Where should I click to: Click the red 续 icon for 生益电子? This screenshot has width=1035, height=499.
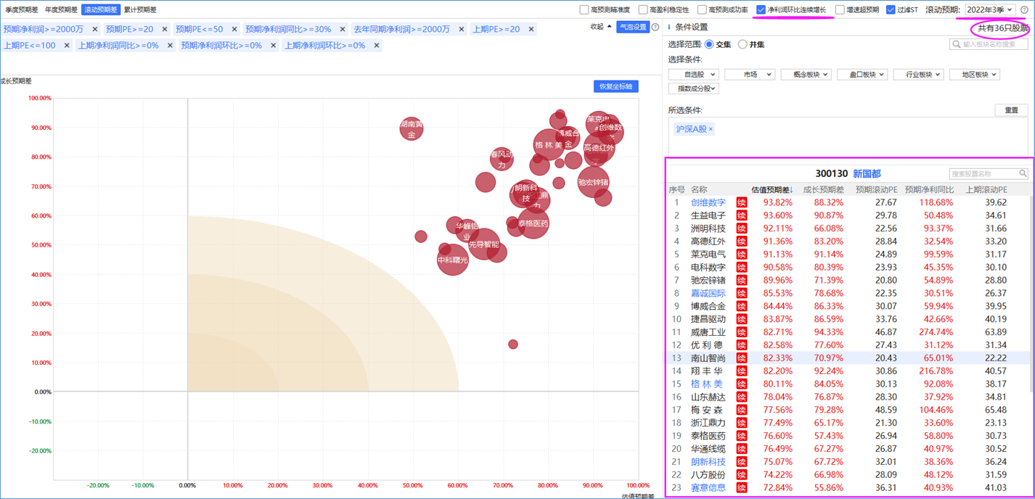click(x=741, y=215)
